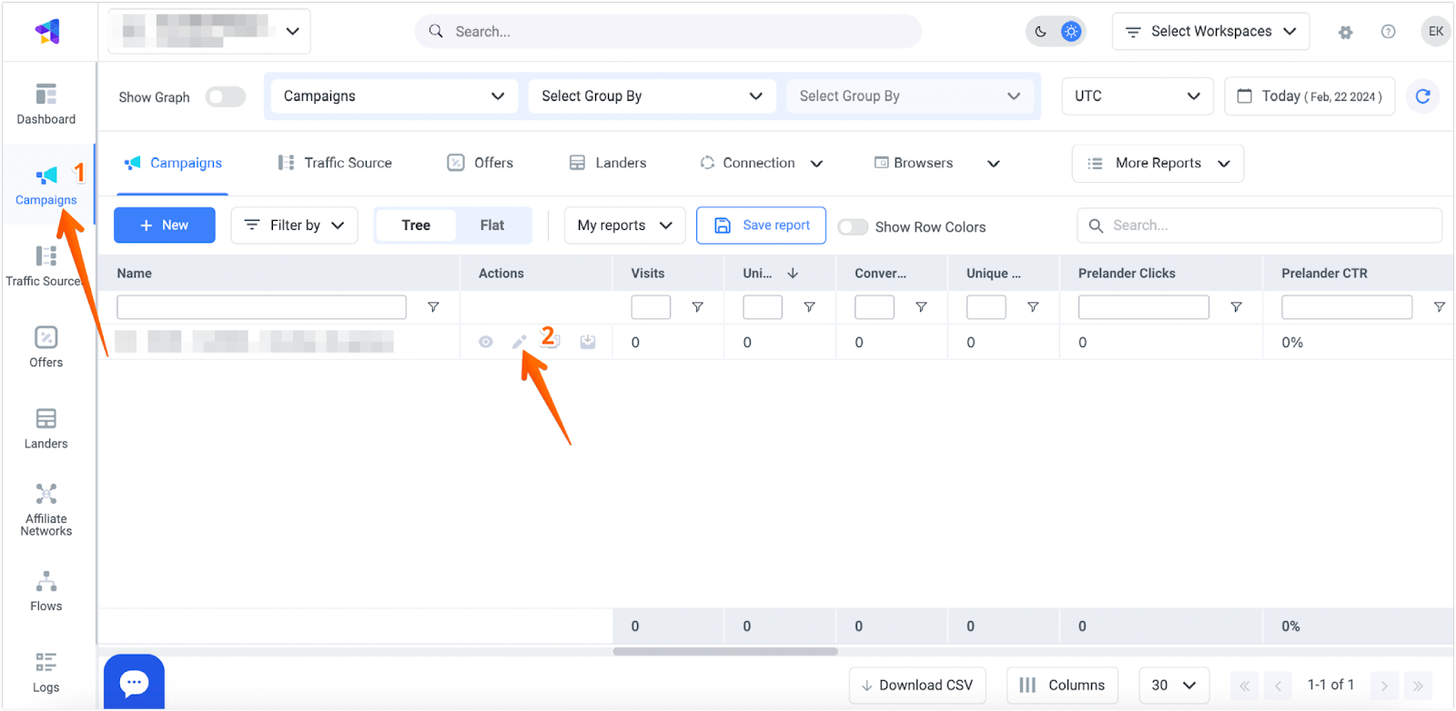Click the Download CSV button

916,685
